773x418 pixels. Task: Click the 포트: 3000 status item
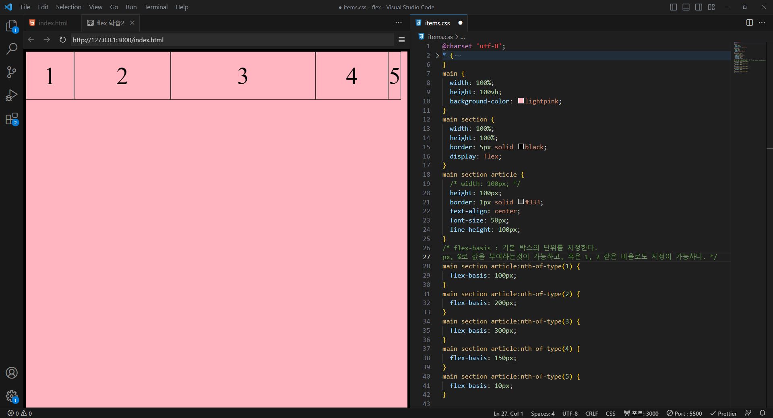click(641, 413)
